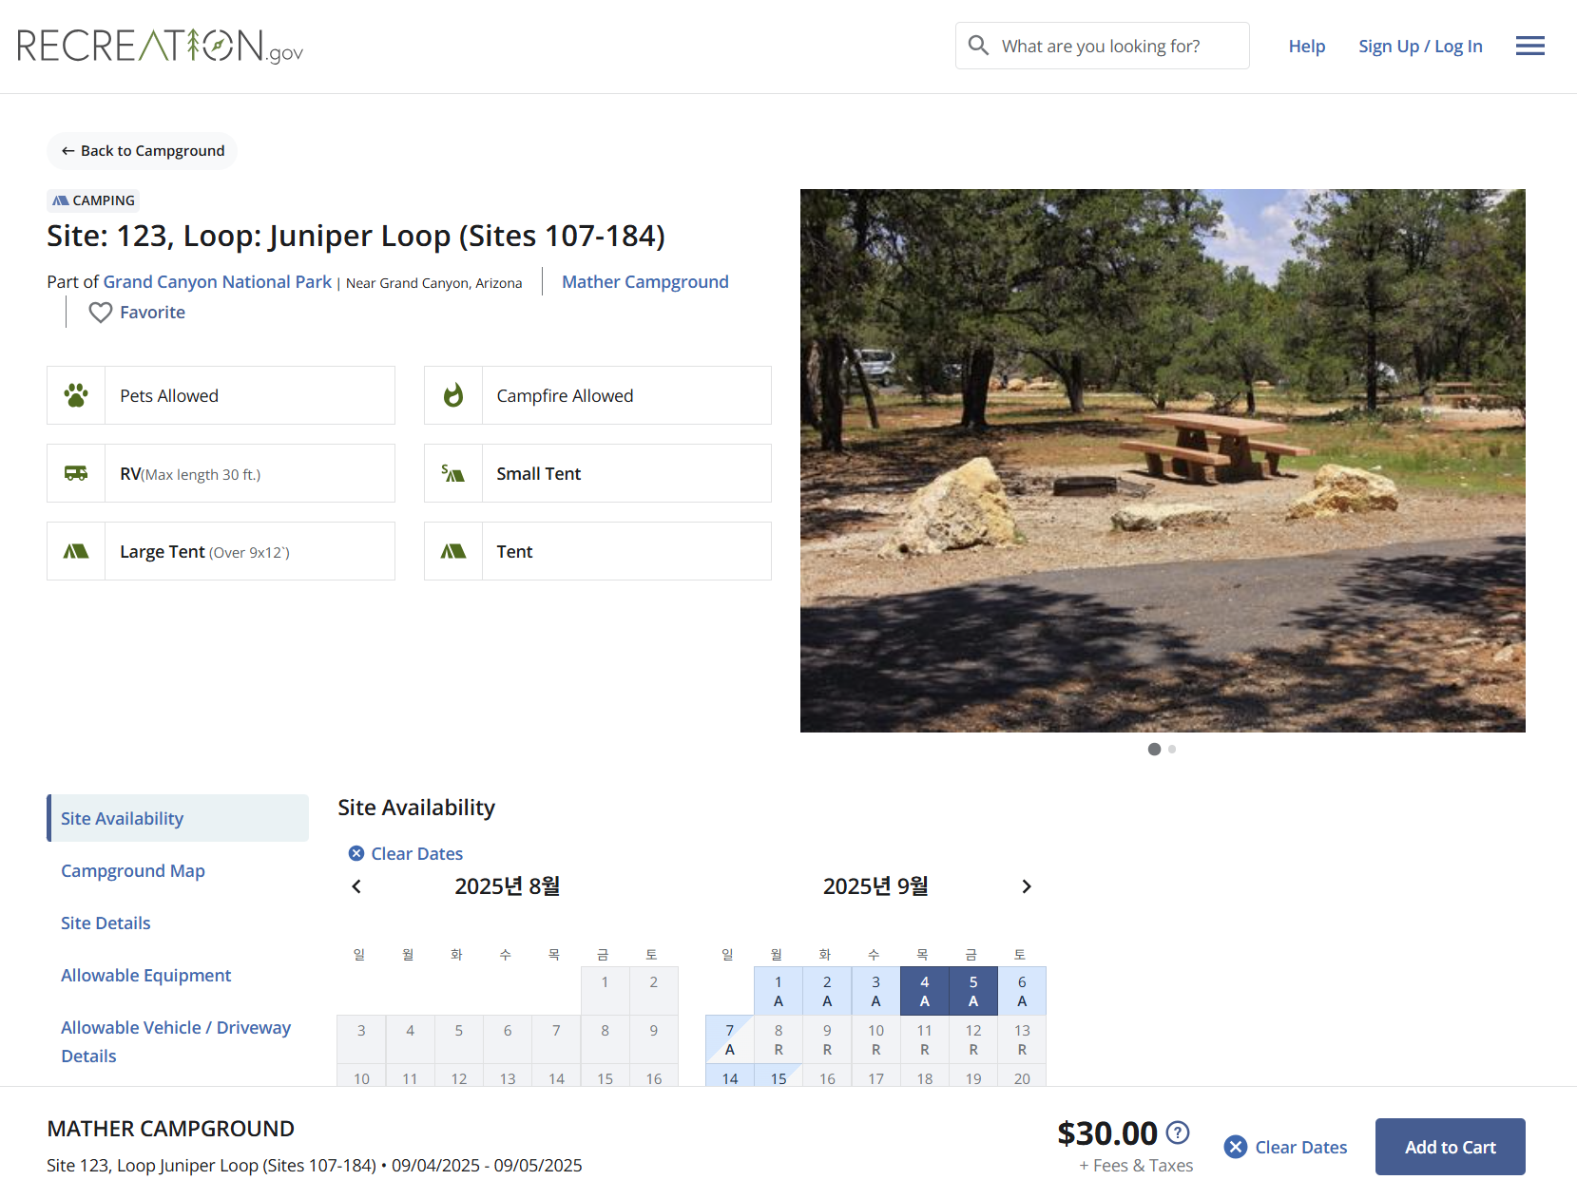Image resolution: width=1577 pixels, height=1199 pixels.
Task: Focus the 'What are you looking for?' search field
Action: (x=1103, y=46)
